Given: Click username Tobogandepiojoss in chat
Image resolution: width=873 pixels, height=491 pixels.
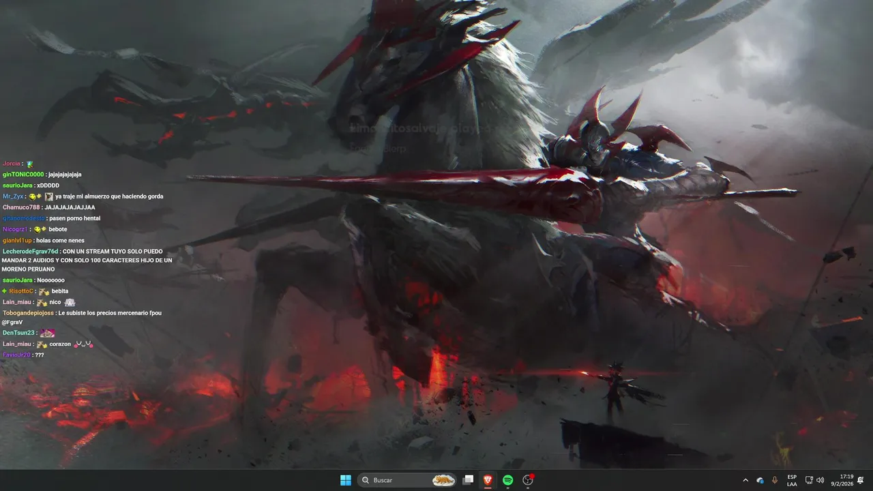Looking at the screenshot, I should 28,313.
